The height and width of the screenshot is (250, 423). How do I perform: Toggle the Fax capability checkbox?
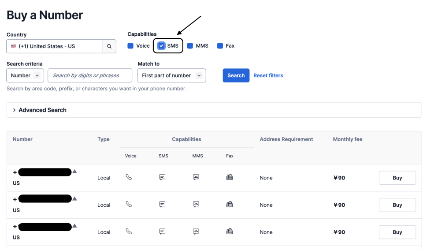tap(220, 46)
